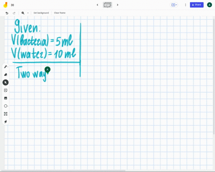Open the Google account avatar
The height and width of the screenshot is (172, 215).
[210, 5]
